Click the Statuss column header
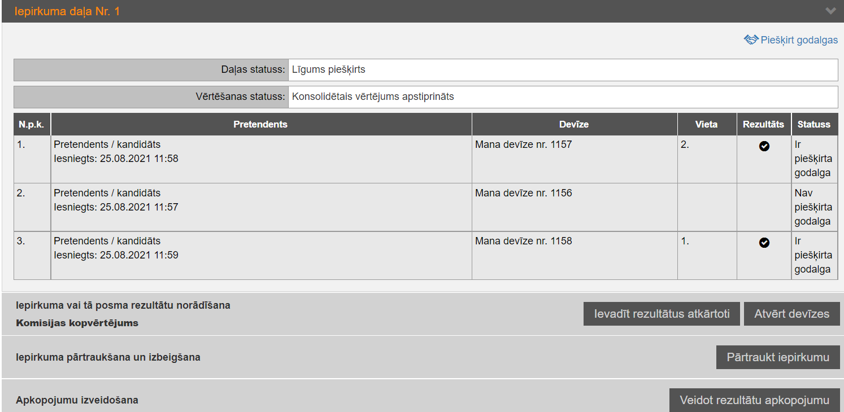 pyautogui.click(x=813, y=124)
